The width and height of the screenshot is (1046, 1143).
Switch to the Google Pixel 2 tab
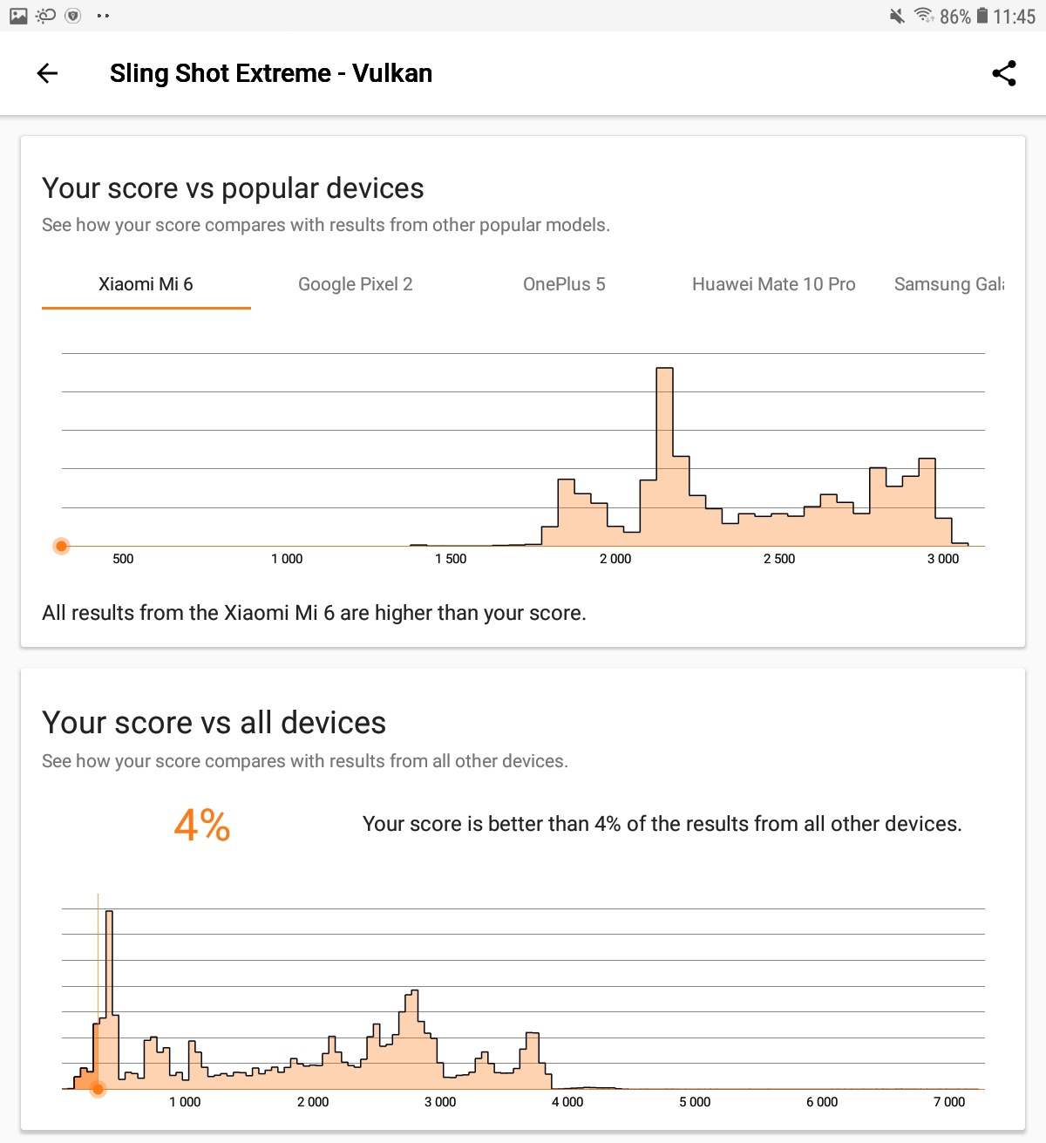coord(355,284)
